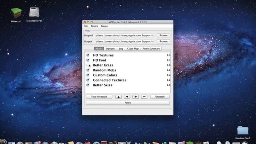Disable the Connected Textures checkbox
Screen dimensions: 256x144
pyautogui.click(x=88, y=80)
